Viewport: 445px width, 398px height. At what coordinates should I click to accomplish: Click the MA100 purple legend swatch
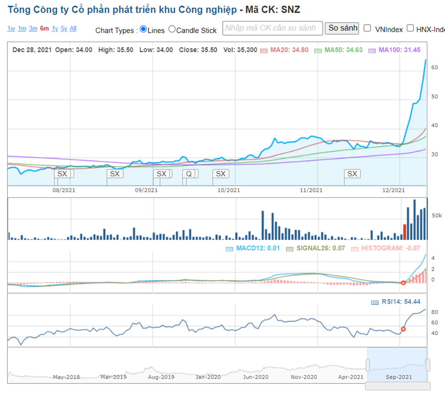(372, 50)
